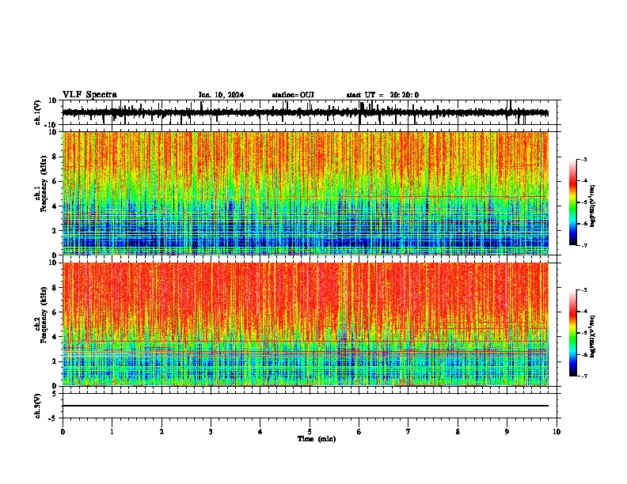Click time axis tick label "2"
The height and width of the screenshot is (484, 627).
(x=161, y=432)
